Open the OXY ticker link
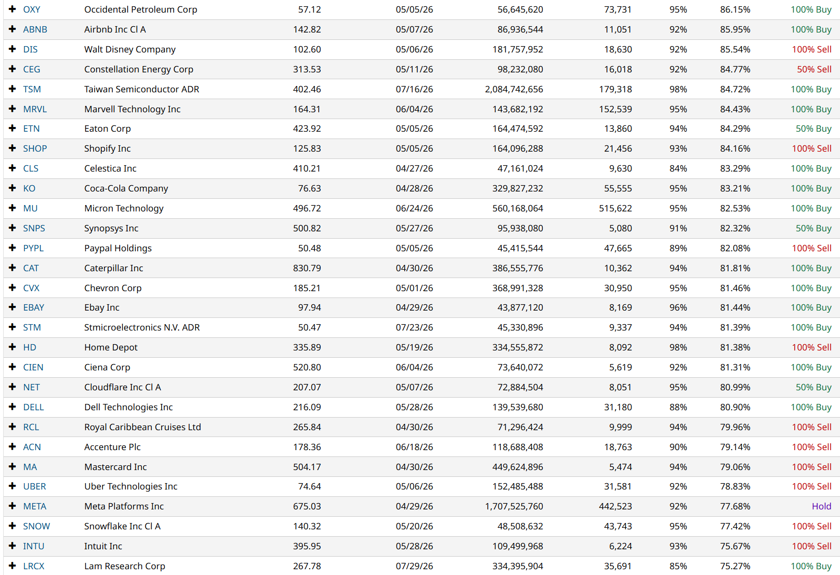Image resolution: width=840 pixels, height=575 pixels. click(31, 9)
